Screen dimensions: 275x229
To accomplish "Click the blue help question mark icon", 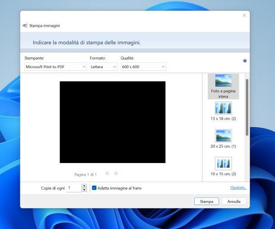I will (245, 61).
